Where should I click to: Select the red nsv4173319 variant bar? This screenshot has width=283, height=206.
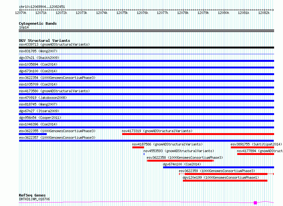coord(198,134)
